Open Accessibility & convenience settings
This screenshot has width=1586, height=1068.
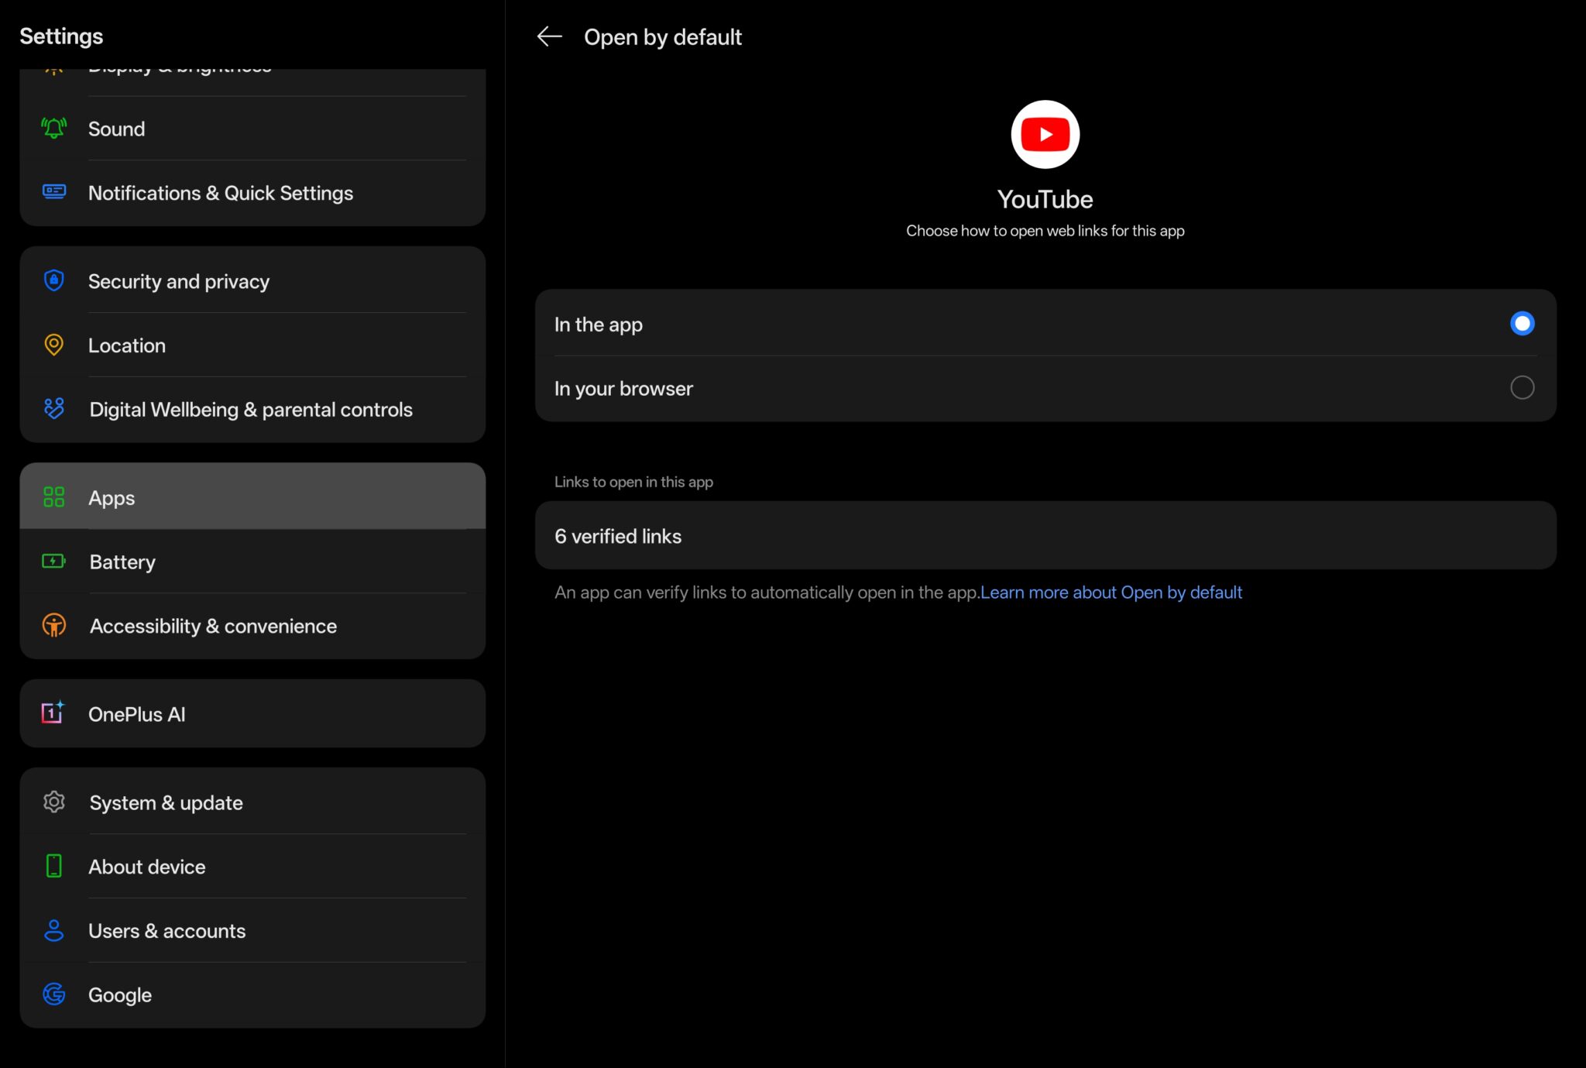tap(252, 626)
